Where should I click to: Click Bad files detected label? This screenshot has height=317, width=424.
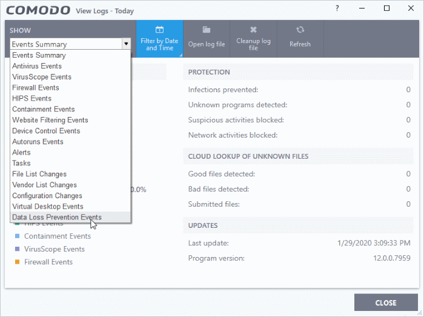pos(219,189)
